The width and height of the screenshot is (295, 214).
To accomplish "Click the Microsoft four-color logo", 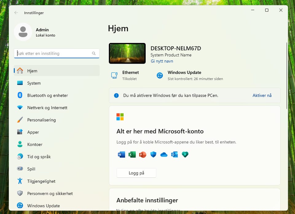I will pos(120,117).
